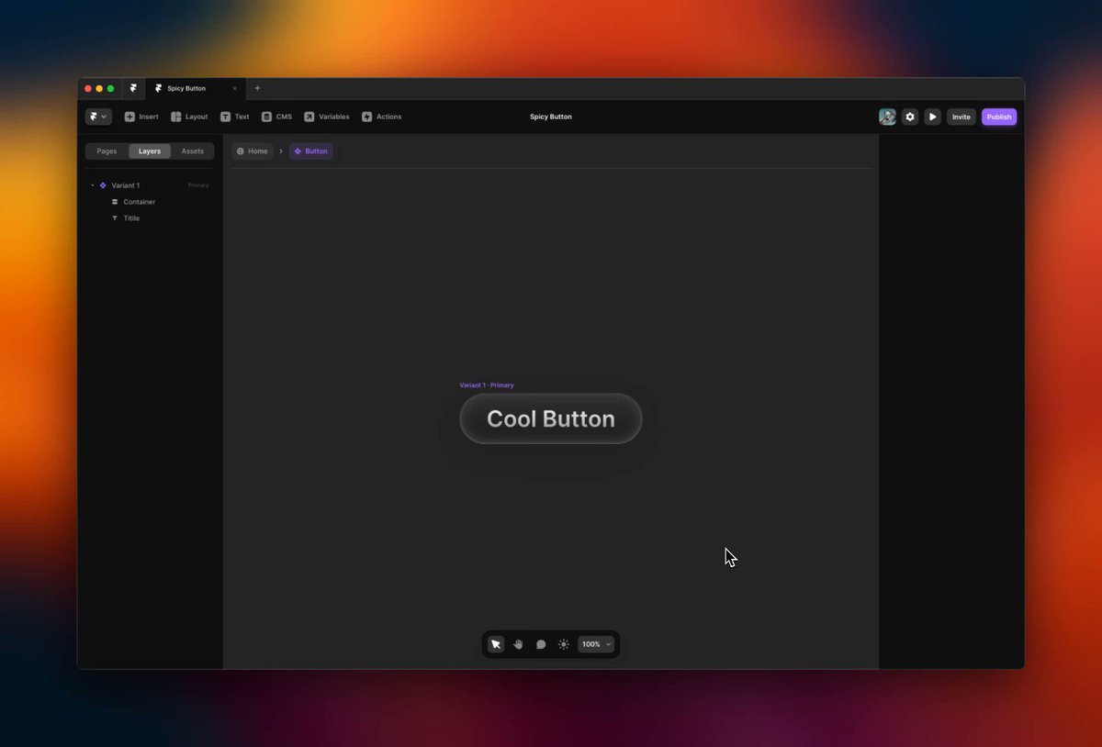This screenshot has width=1102, height=747.
Task: Select the Cool Button component on canvas
Action: (551, 418)
